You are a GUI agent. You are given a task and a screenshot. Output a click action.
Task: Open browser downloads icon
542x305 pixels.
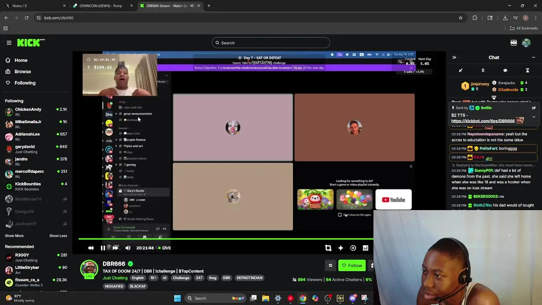pos(505,18)
